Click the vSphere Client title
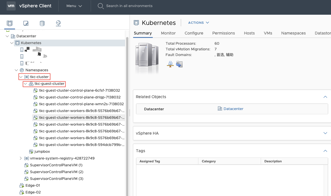This screenshot has height=196, width=331. 35,6
